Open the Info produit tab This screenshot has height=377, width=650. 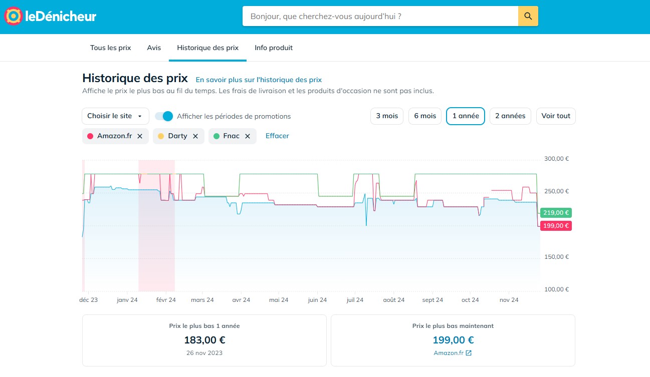(x=274, y=48)
